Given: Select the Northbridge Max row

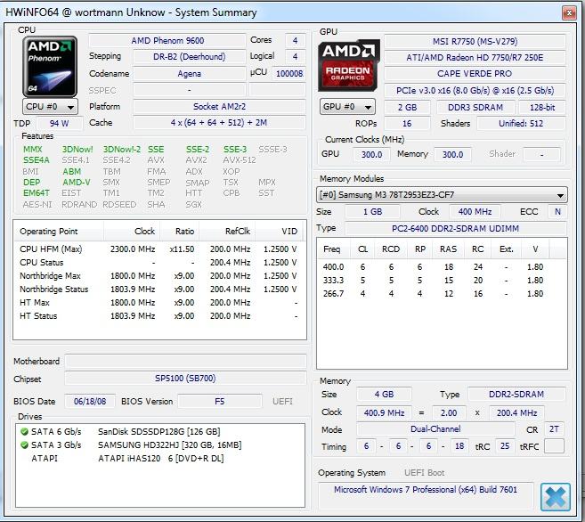Looking at the screenshot, I should pos(158,276).
